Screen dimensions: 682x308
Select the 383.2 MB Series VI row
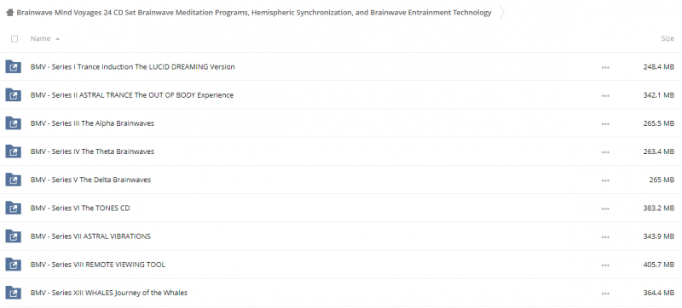pyautogui.click(x=341, y=208)
